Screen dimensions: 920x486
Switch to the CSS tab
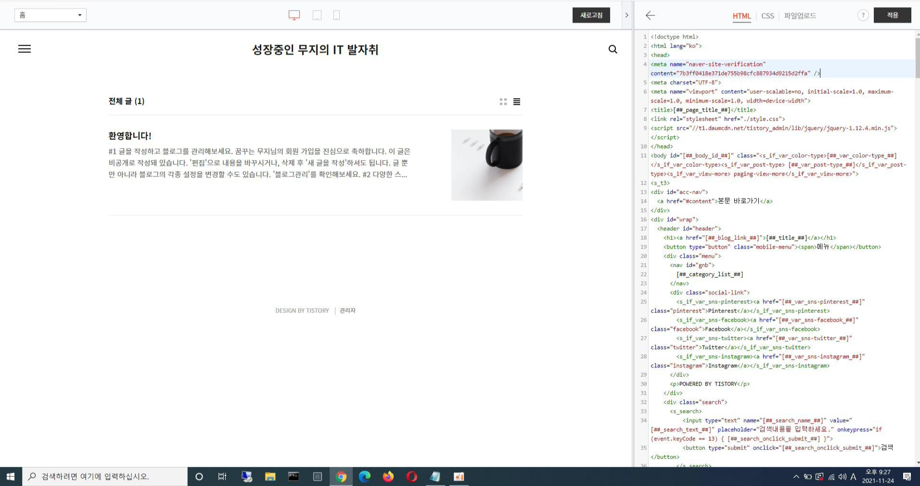767,16
